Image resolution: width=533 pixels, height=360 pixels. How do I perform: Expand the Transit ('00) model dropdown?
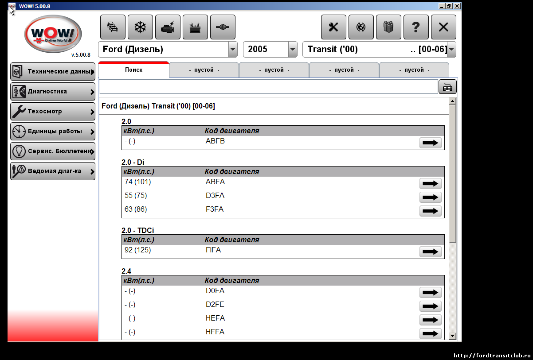[x=451, y=49]
